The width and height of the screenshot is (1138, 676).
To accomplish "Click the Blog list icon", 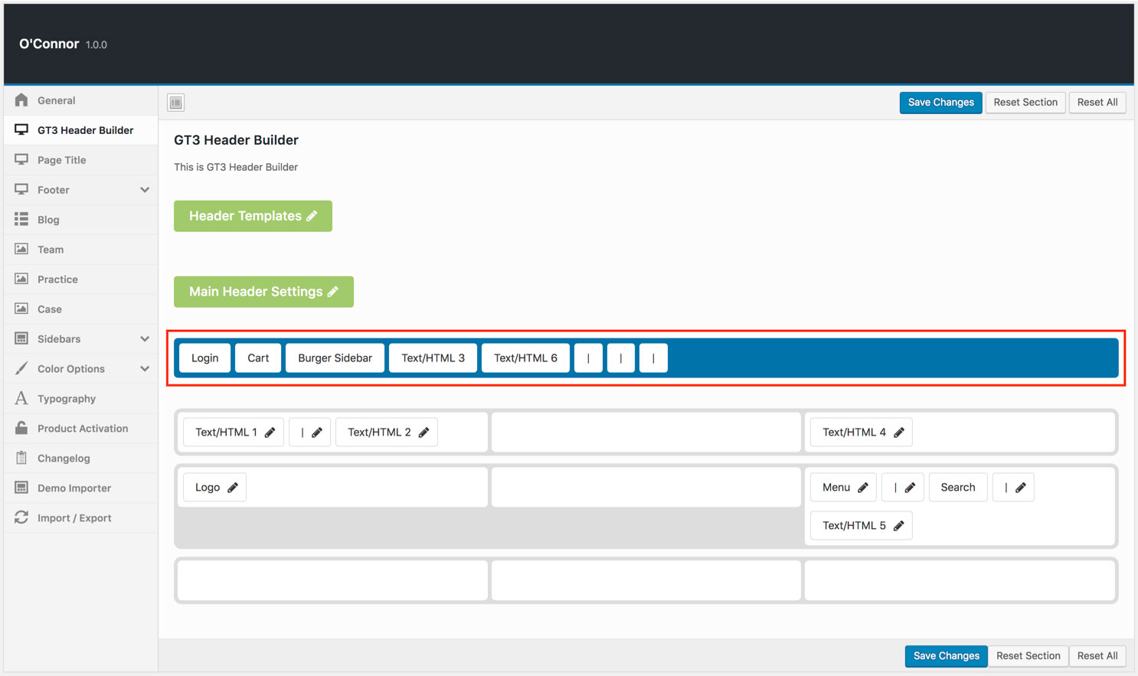I will [21, 220].
